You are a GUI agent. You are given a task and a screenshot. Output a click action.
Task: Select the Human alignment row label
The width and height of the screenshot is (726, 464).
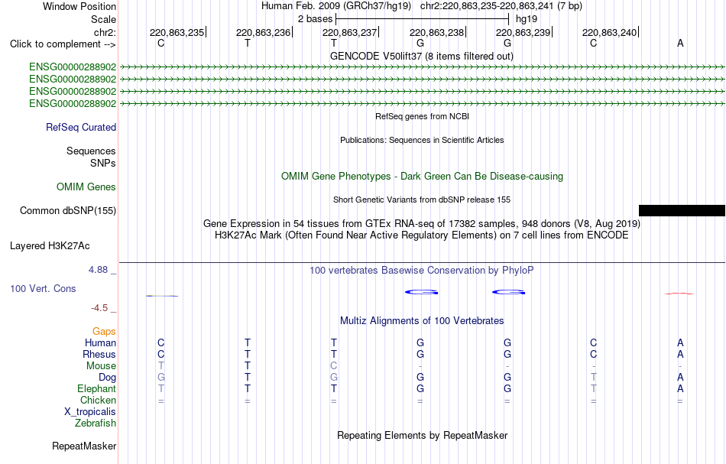(100, 342)
